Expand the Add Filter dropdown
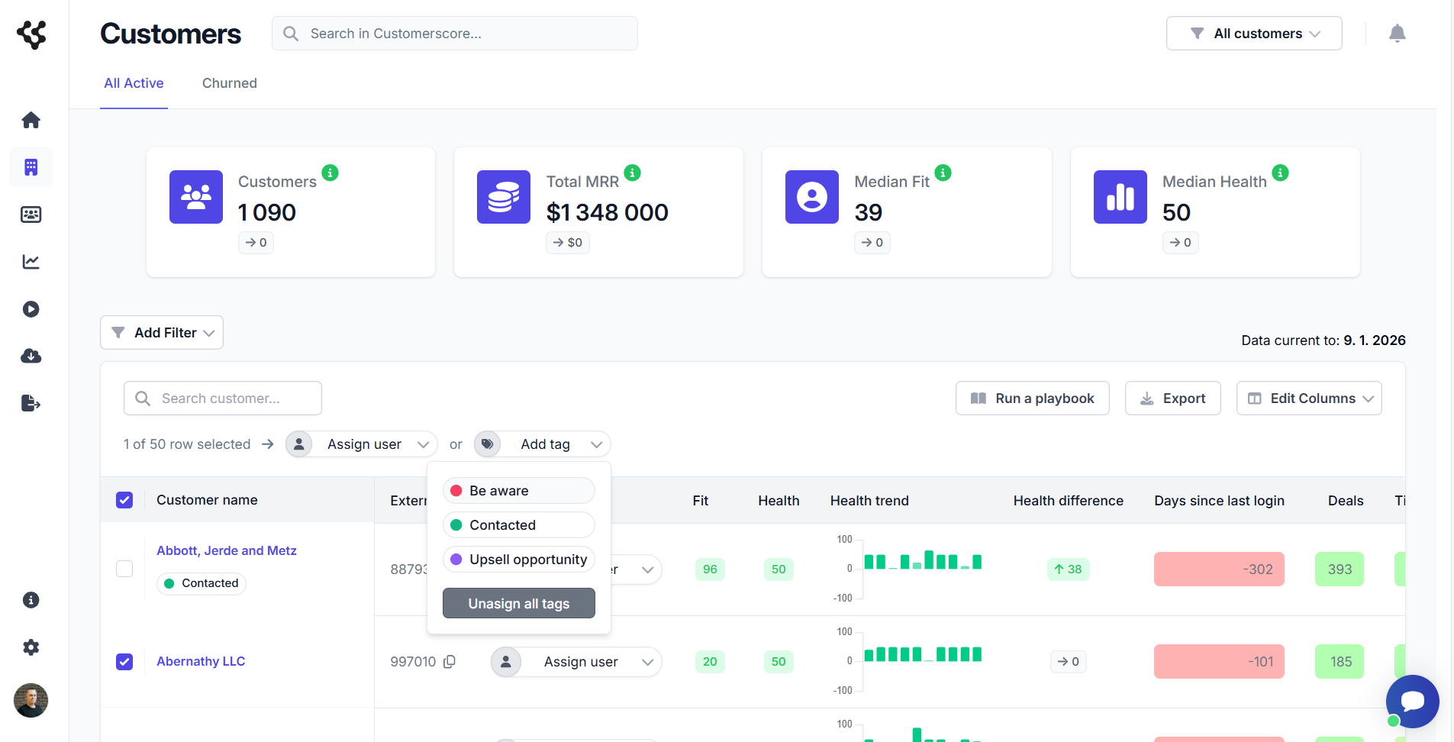1454x742 pixels. (162, 333)
